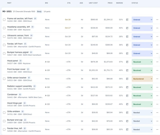The image size is (160, 135).
Task: Click the $880.00 unit cost cell
Action: point(94,19)
